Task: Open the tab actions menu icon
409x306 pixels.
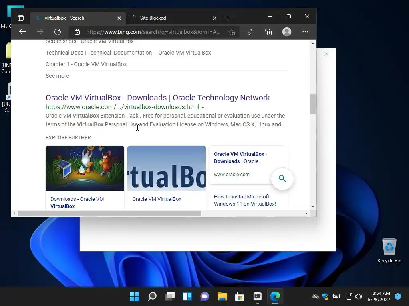Action: tap(21, 18)
